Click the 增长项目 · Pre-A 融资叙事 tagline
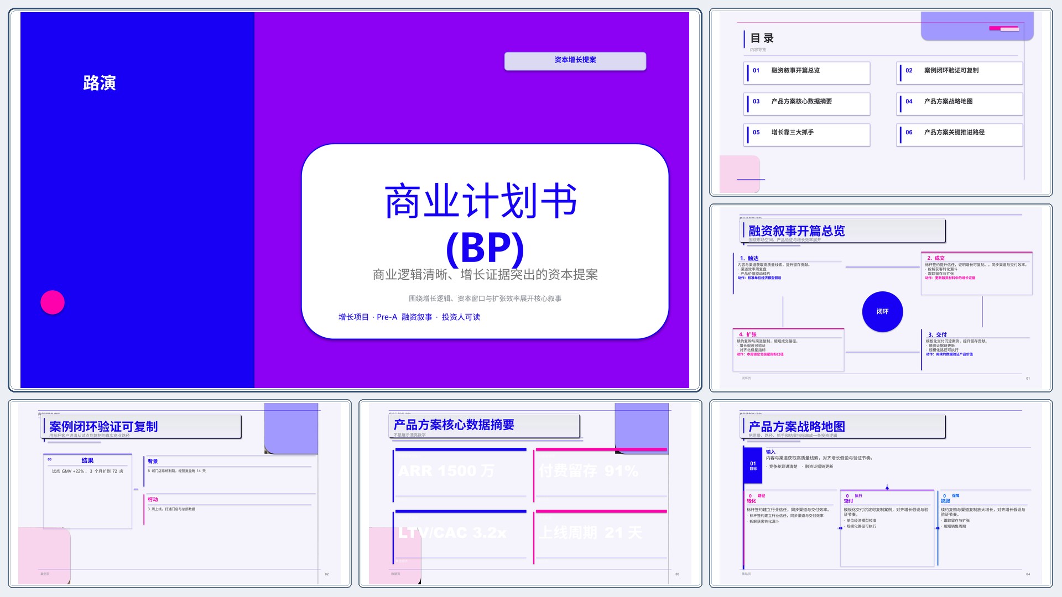 [409, 317]
